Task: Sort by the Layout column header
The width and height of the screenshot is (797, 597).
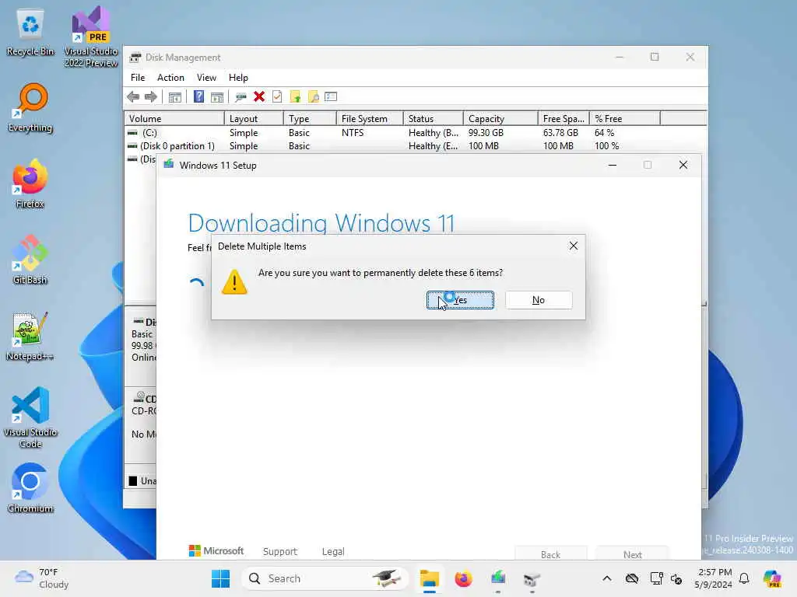Action: [254, 119]
